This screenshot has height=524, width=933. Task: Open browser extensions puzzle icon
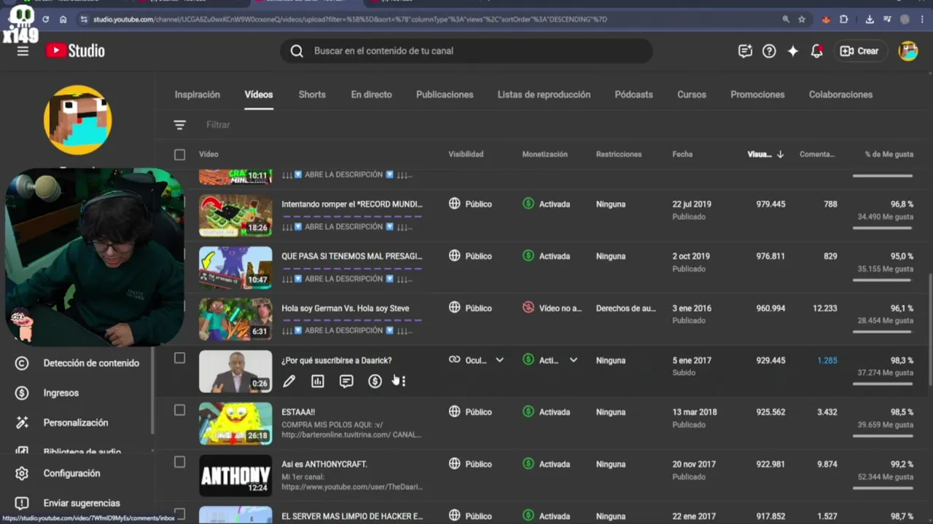(844, 20)
